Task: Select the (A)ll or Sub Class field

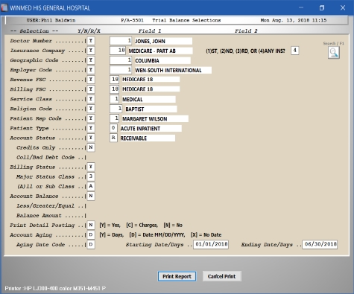Action: [91, 186]
